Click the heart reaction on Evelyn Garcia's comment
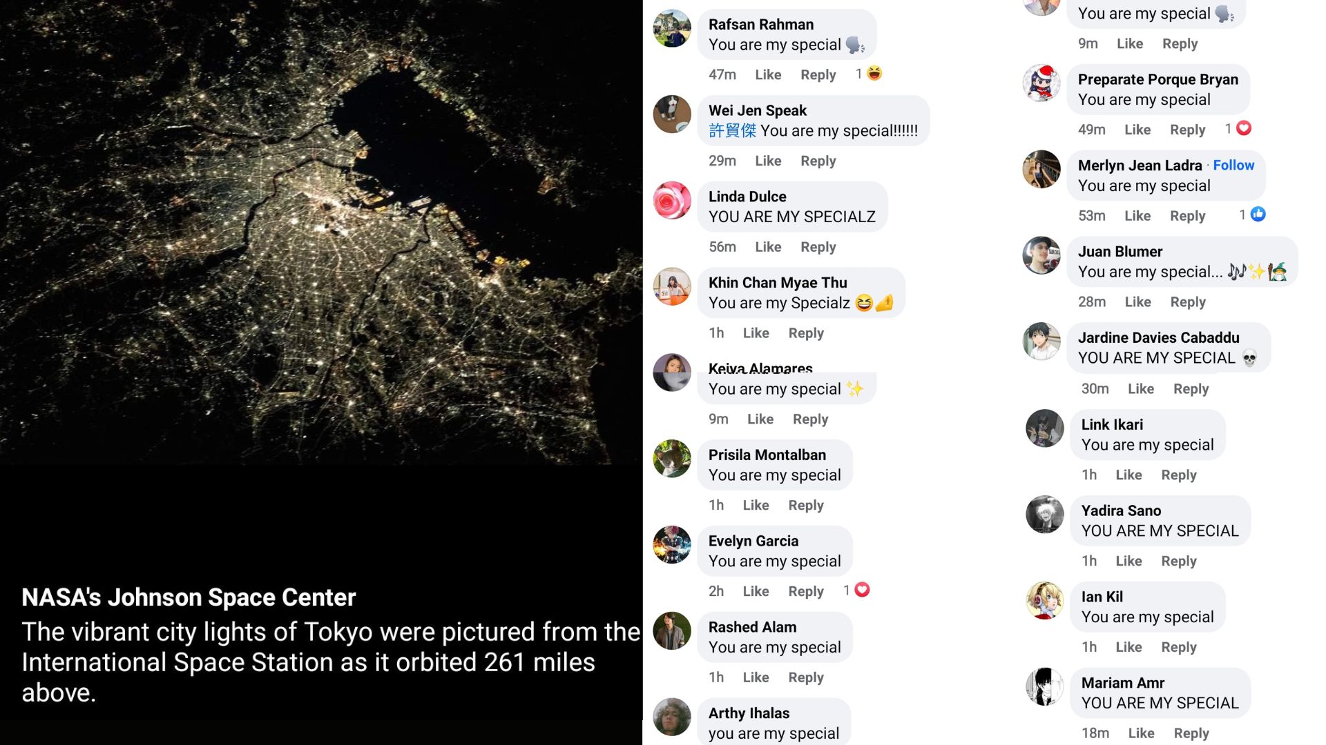The image size is (1326, 745). pos(862,590)
